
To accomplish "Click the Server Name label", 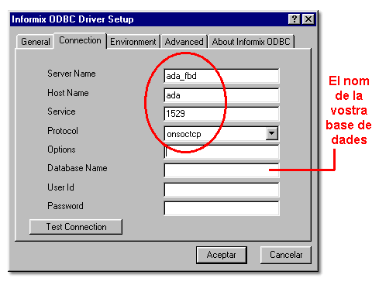I will pos(71,74).
